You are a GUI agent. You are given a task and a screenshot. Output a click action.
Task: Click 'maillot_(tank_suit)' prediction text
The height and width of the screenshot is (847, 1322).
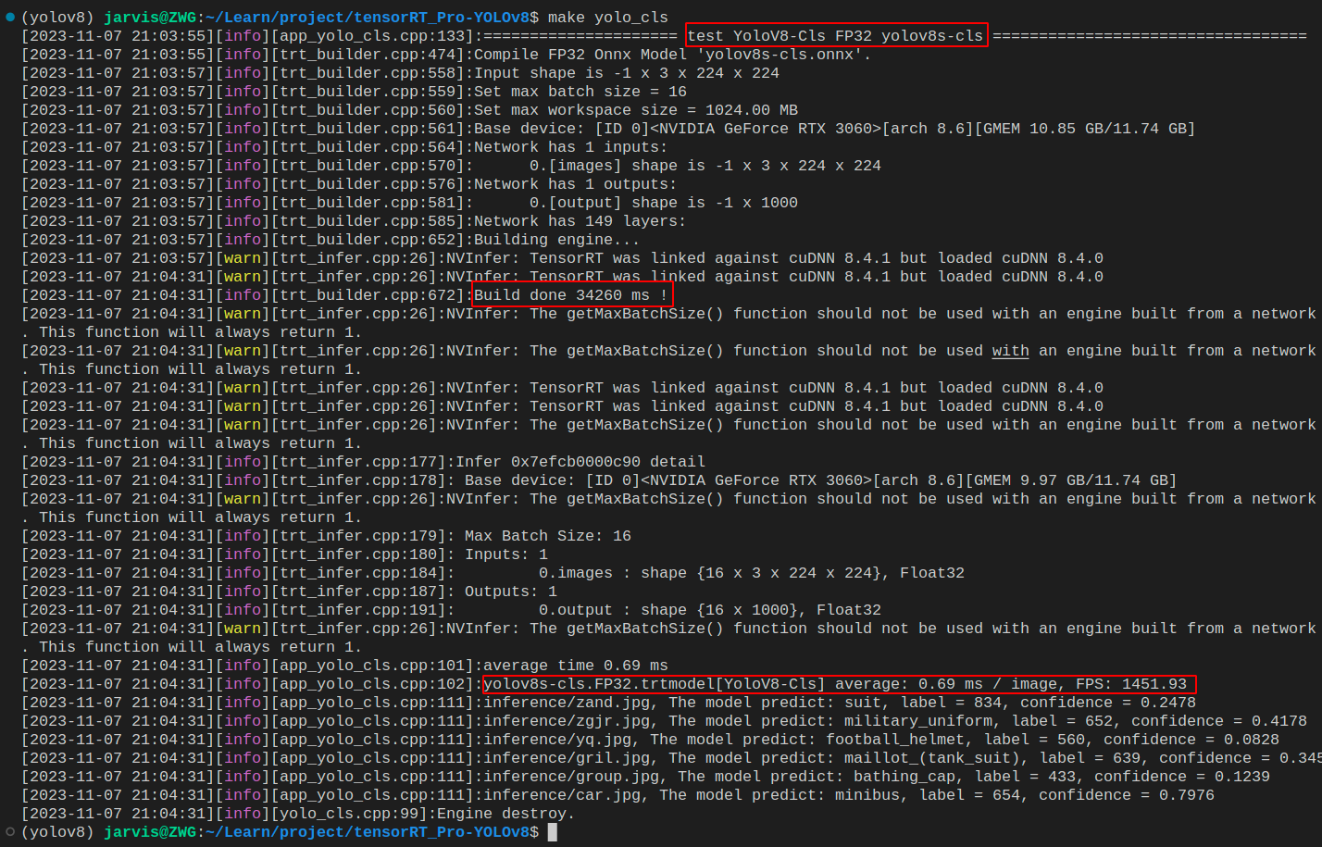[x=932, y=758]
